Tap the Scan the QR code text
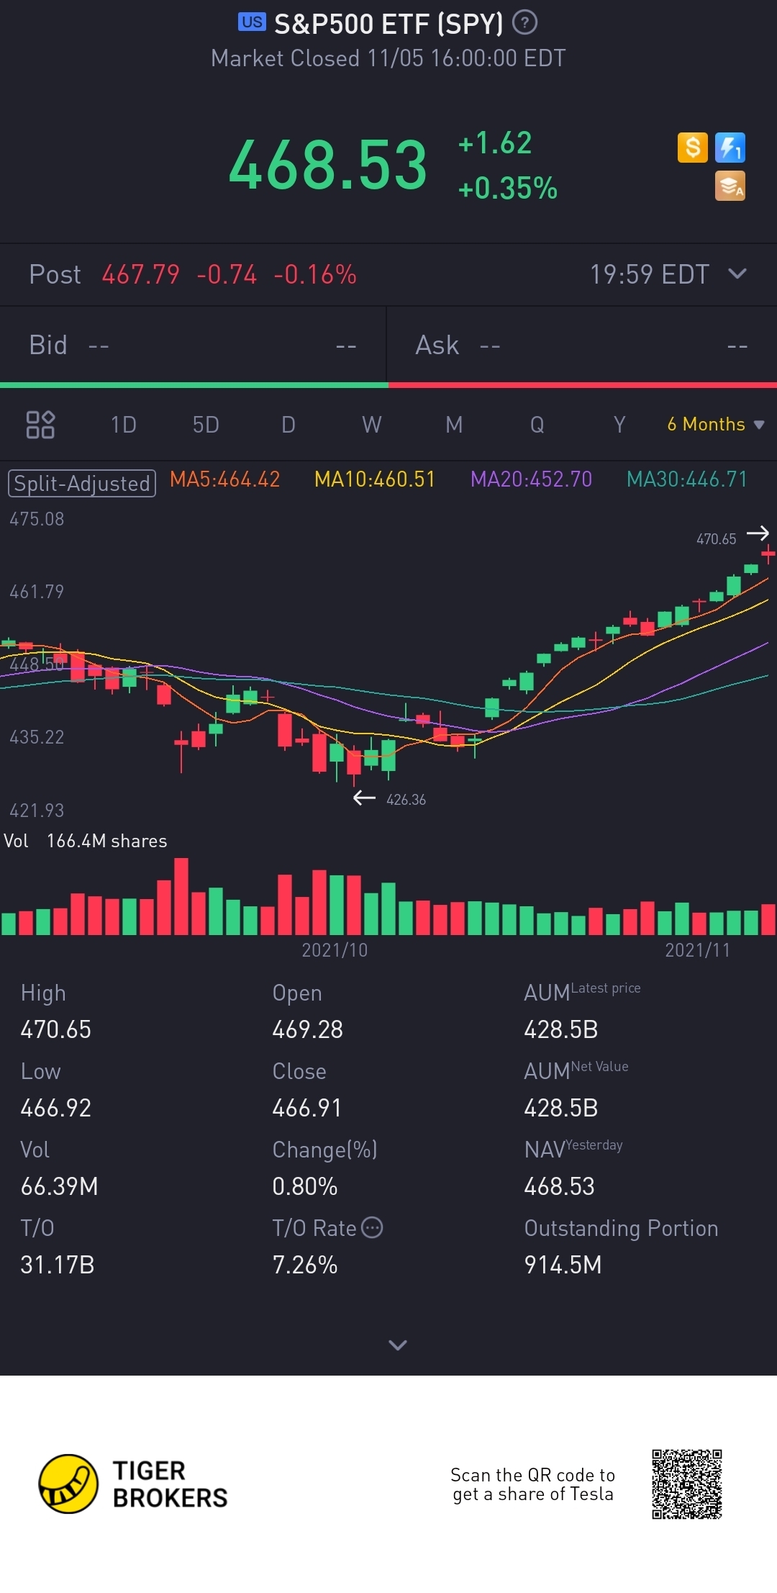777x1593 pixels. pyautogui.click(x=533, y=1484)
